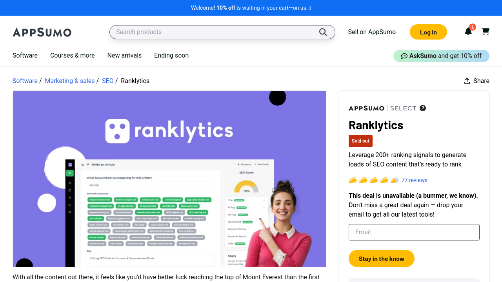Click the Ranklytics product hero image
Image resolution: width=502 pixels, height=282 pixels.
169,179
